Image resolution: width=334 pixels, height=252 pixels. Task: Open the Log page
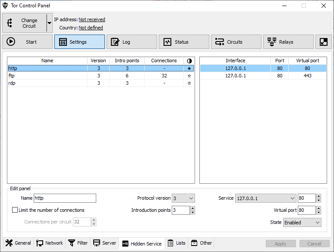(132, 42)
